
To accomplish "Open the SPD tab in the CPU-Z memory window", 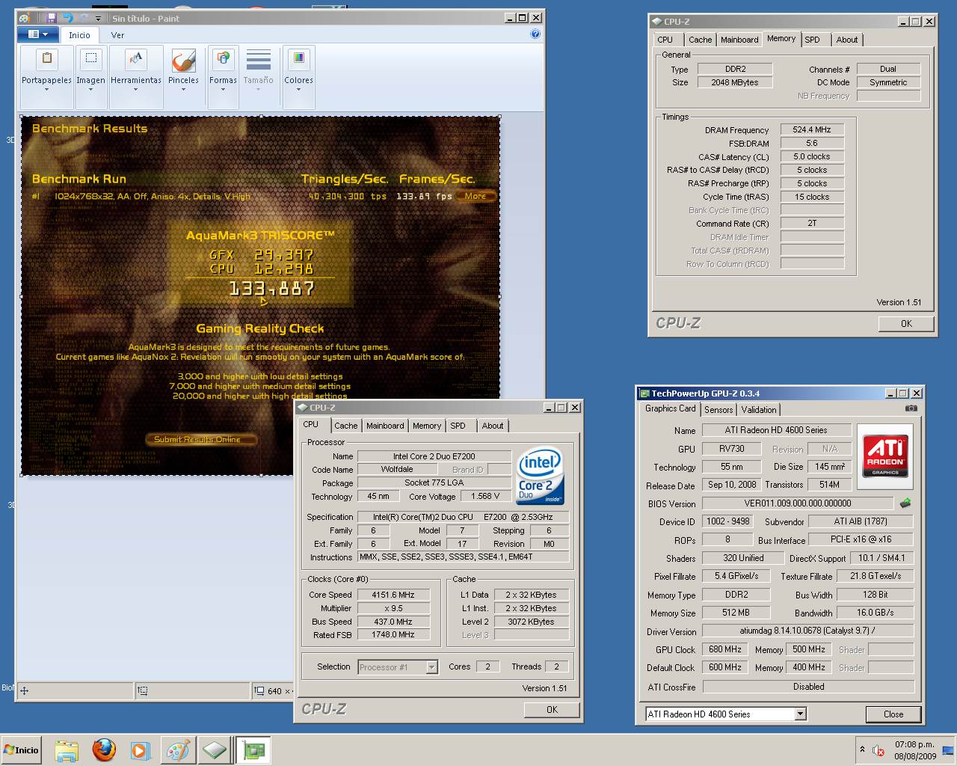I will click(813, 40).
